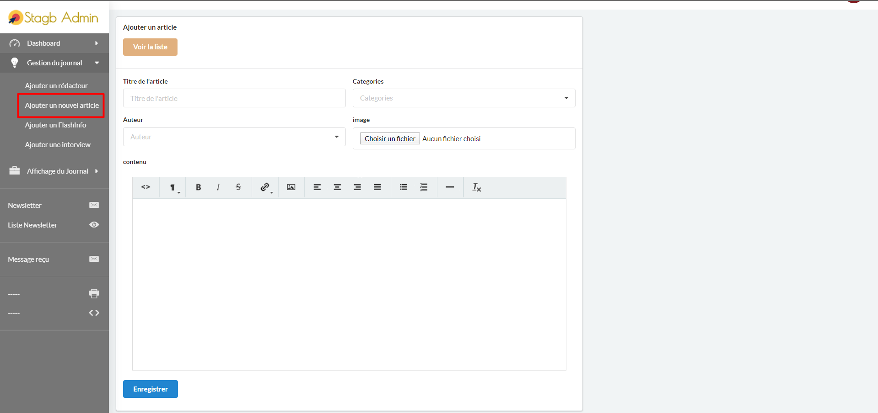Open Ajouter une interview in the sidebar
This screenshot has width=878, height=413.
click(58, 145)
